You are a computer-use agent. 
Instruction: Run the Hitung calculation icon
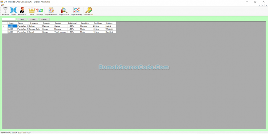[x=40, y=11]
